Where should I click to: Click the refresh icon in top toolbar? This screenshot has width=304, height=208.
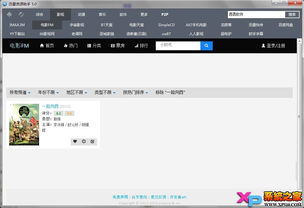[21, 15]
